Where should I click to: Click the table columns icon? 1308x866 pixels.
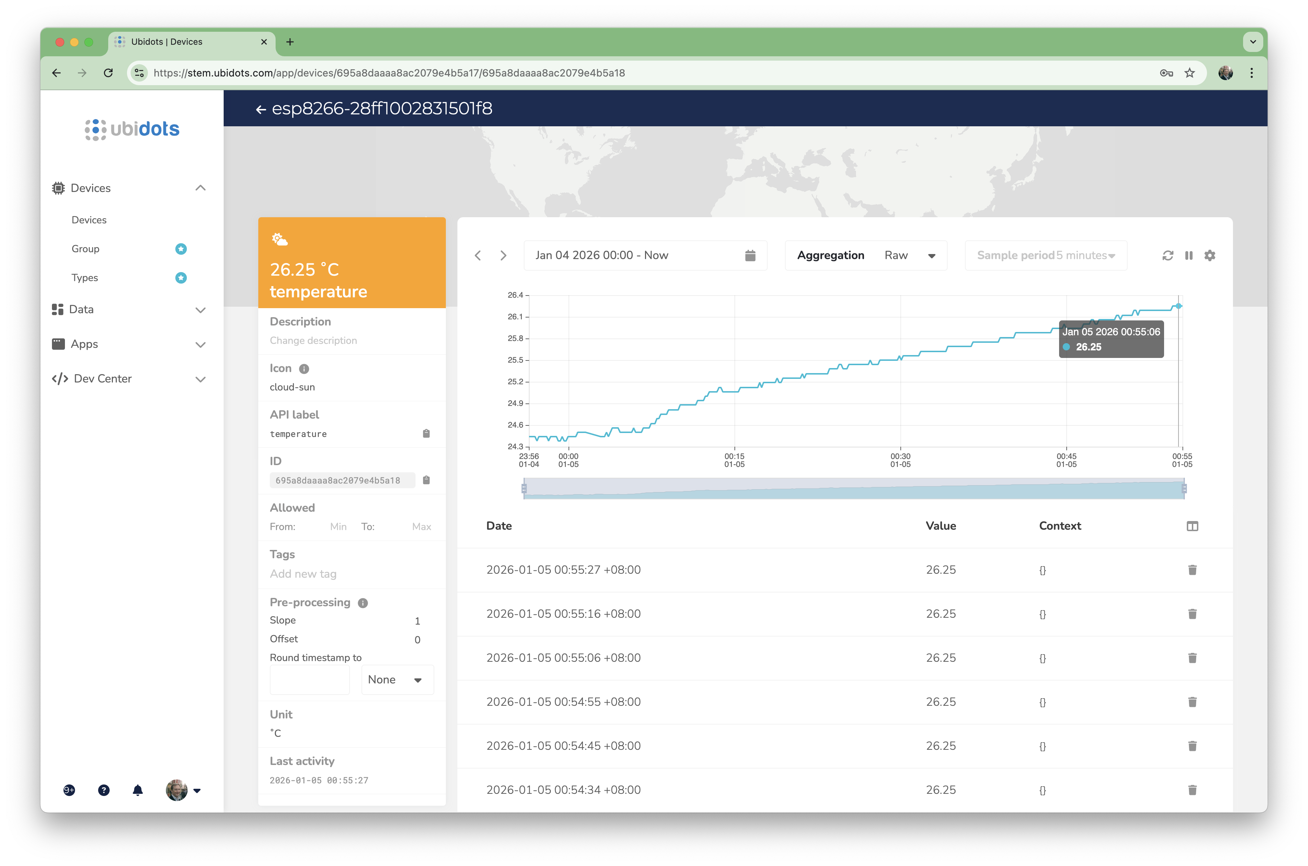click(1192, 526)
